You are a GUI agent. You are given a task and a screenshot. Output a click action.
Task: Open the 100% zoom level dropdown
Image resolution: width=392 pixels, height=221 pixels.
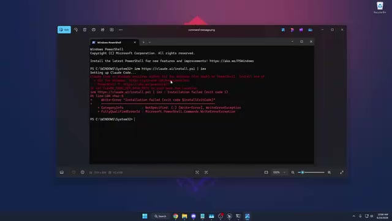click(x=279, y=173)
